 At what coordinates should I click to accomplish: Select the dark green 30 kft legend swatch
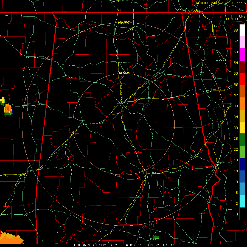[242, 140]
